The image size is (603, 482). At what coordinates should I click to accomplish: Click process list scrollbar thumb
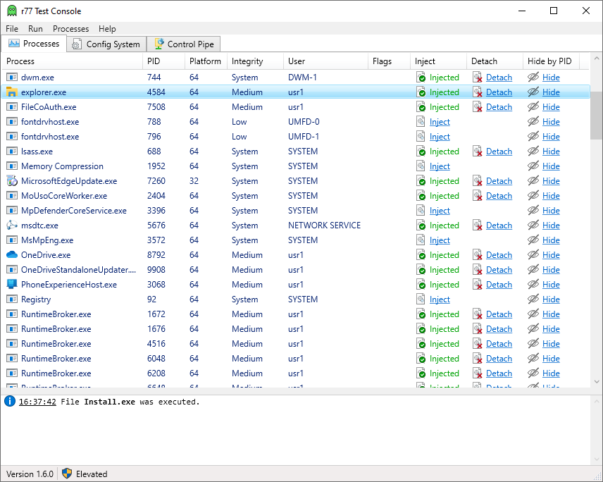597,116
